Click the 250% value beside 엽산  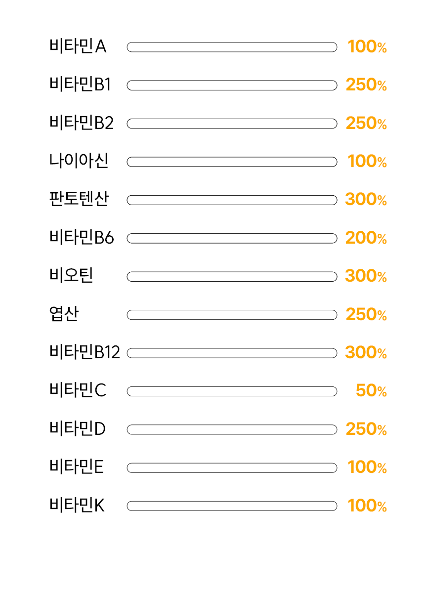(x=366, y=314)
